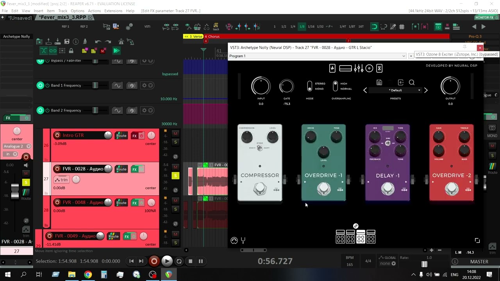Open the File menu

5,11
